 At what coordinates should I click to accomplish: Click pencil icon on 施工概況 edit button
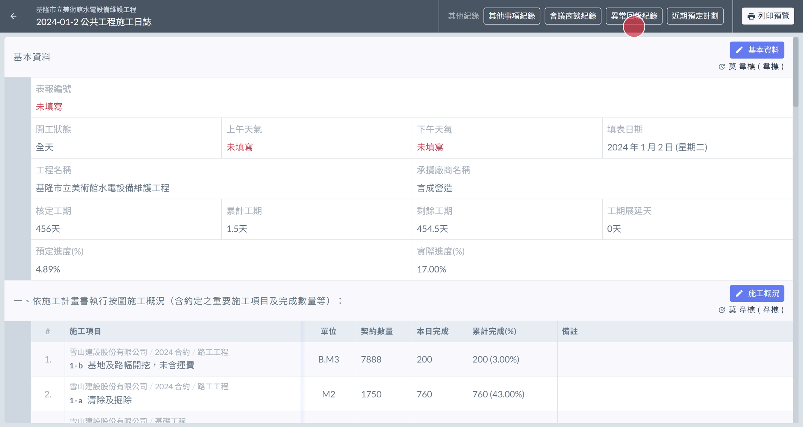coord(739,293)
